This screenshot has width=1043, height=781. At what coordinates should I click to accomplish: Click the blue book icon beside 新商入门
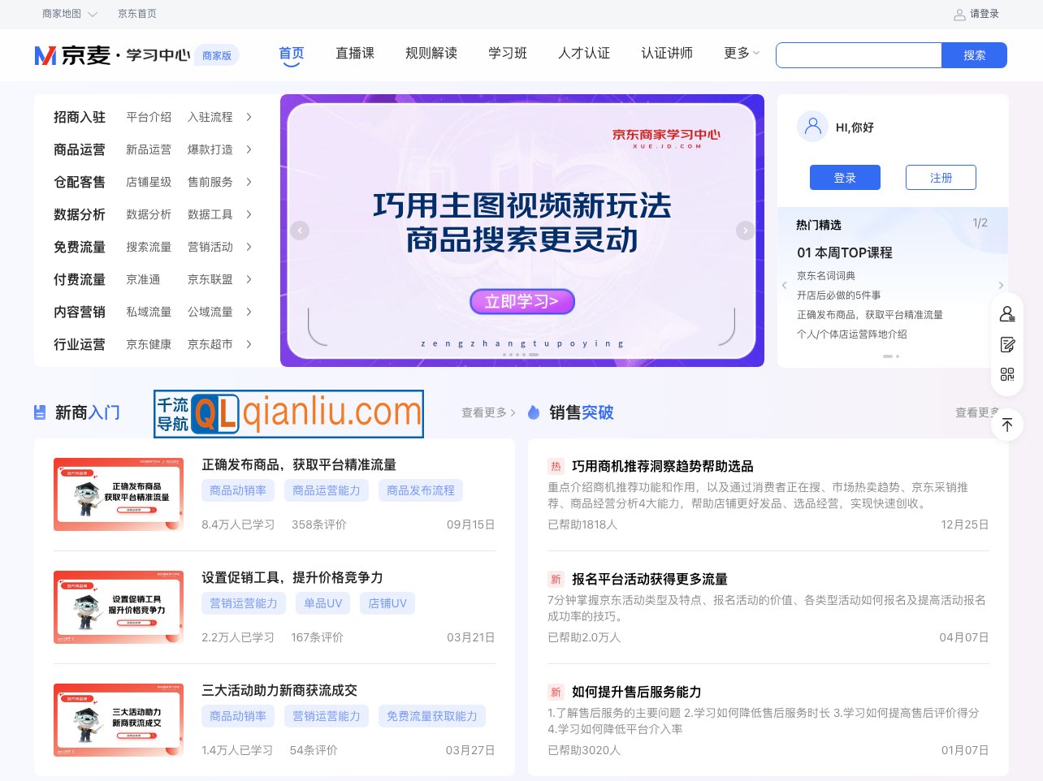point(39,412)
